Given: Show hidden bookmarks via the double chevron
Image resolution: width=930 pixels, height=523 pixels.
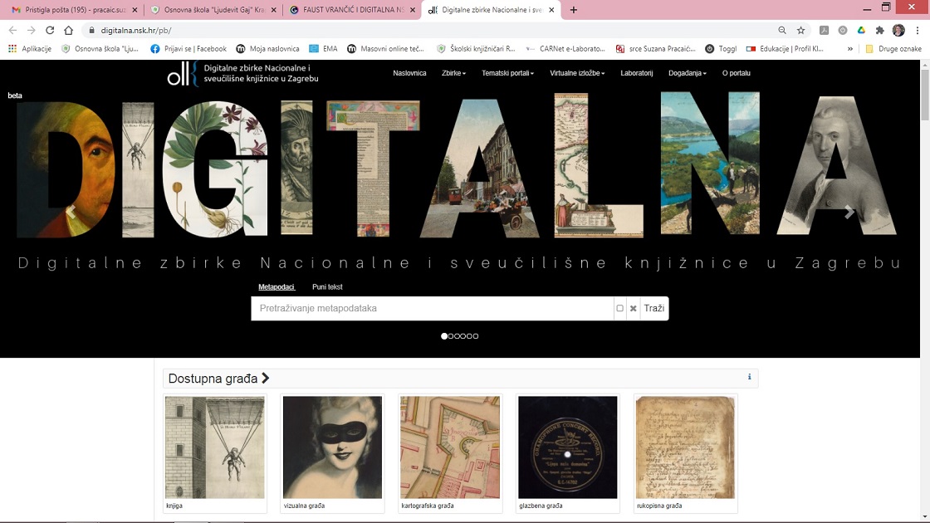Looking at the screenshot, I should [x=850, y=49].
